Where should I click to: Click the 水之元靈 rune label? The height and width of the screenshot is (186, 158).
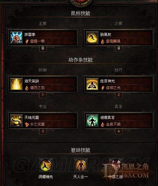tap(38, 124)
